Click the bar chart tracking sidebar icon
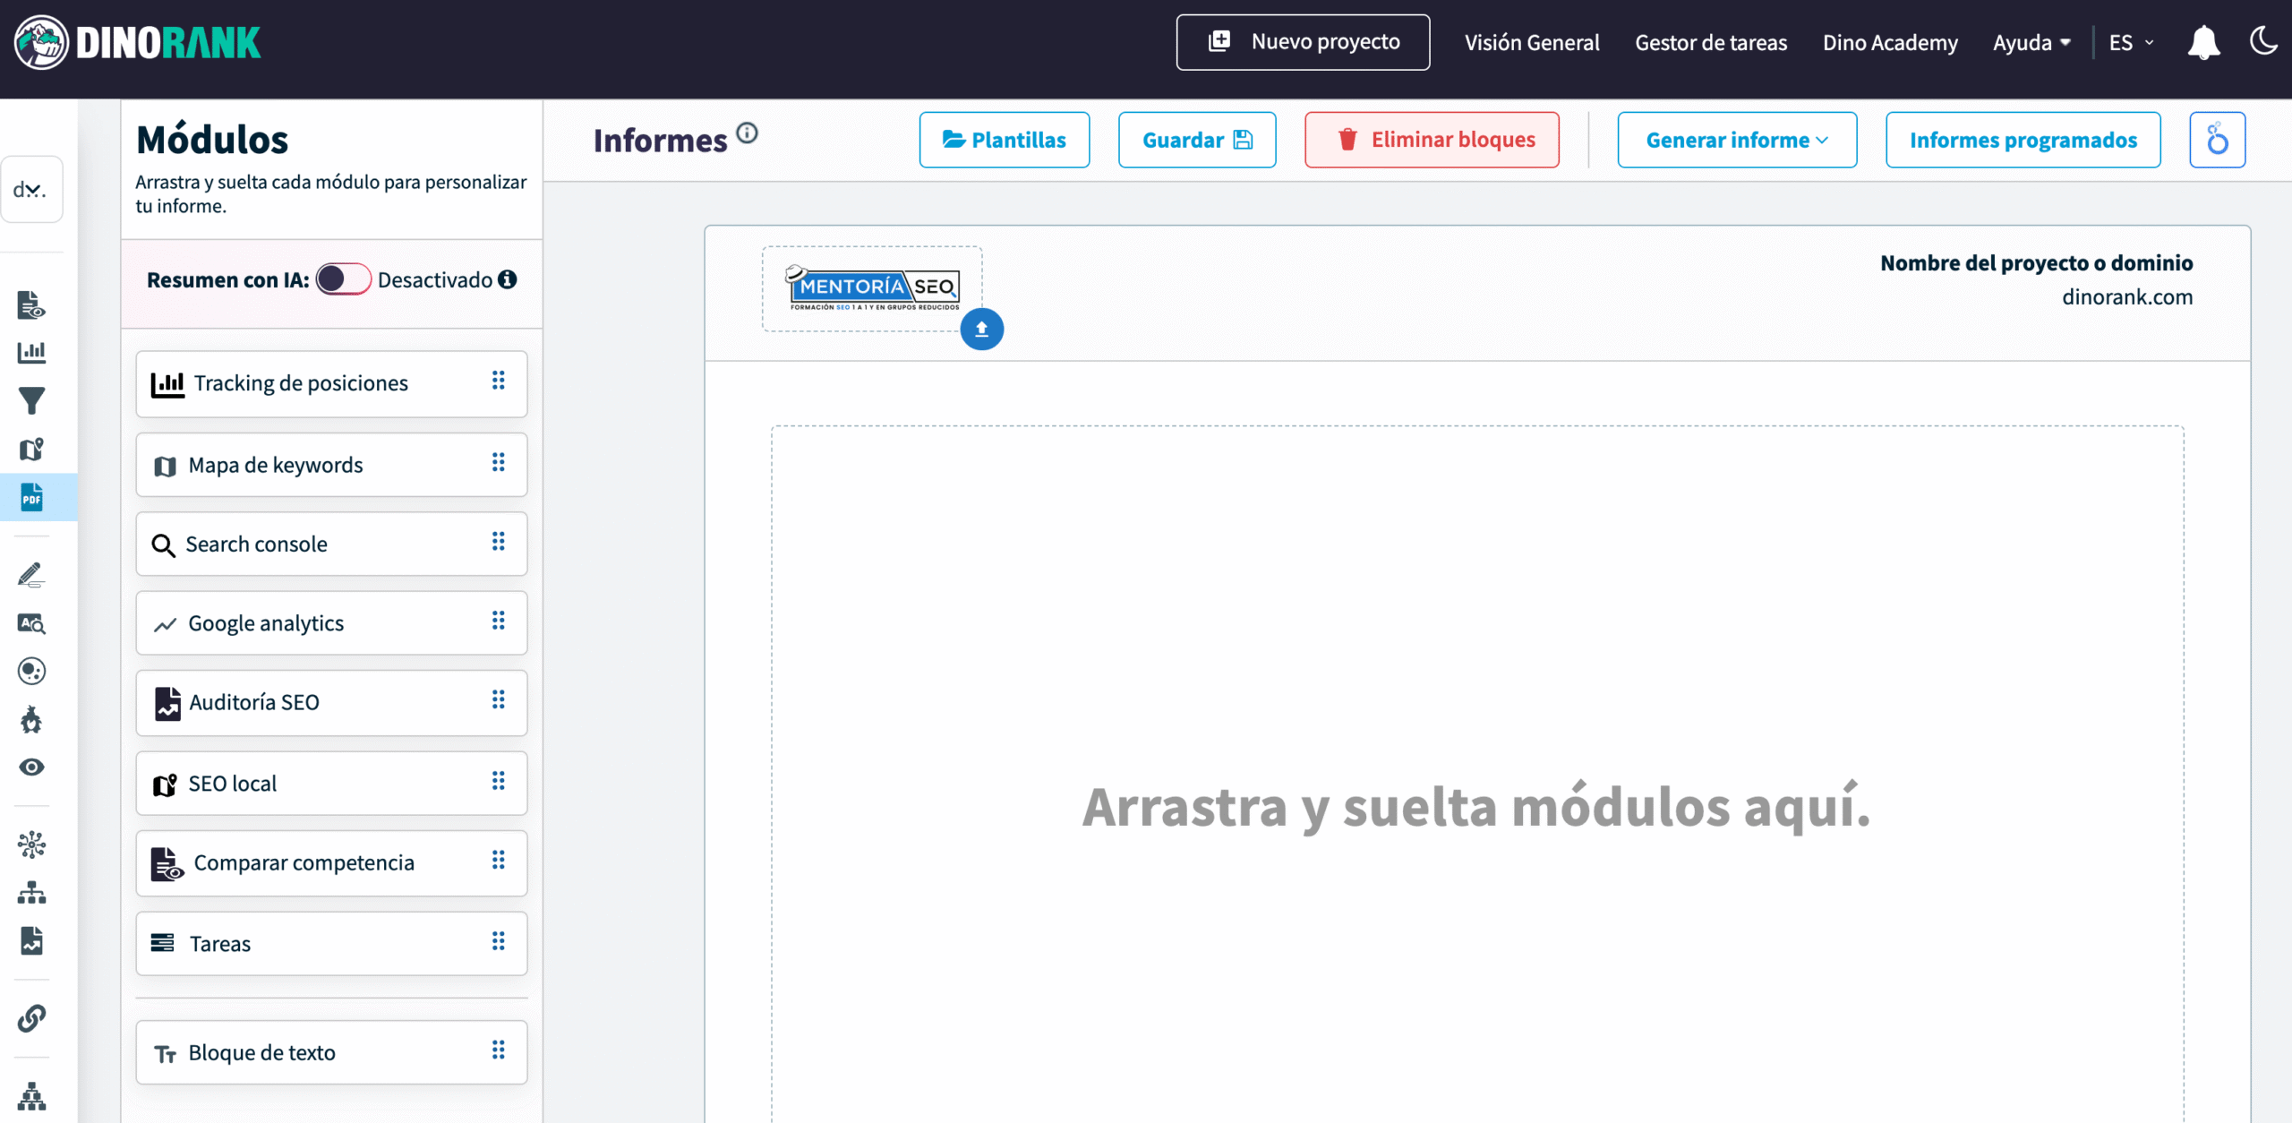2292x1123 pixels. [32, 352]
